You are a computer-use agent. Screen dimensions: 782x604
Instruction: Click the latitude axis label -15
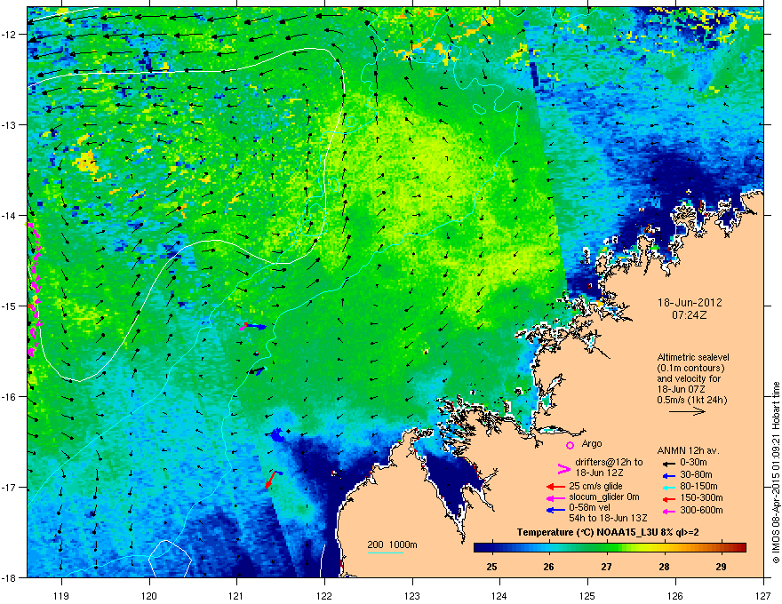[x=10, y=306]
